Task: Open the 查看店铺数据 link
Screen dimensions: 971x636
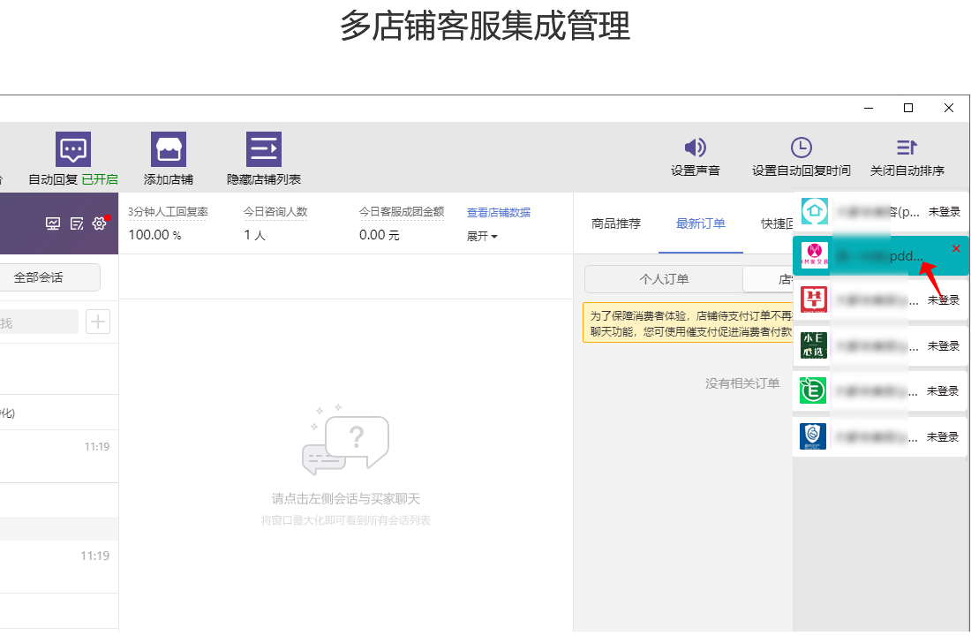Action: pos(499,212)
